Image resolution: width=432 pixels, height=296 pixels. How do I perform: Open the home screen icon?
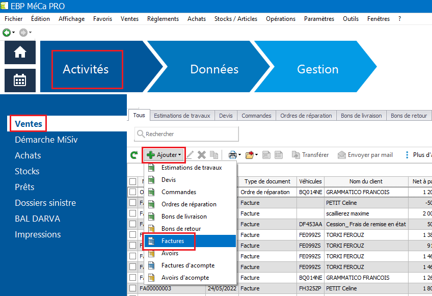[x=20, y=52]
